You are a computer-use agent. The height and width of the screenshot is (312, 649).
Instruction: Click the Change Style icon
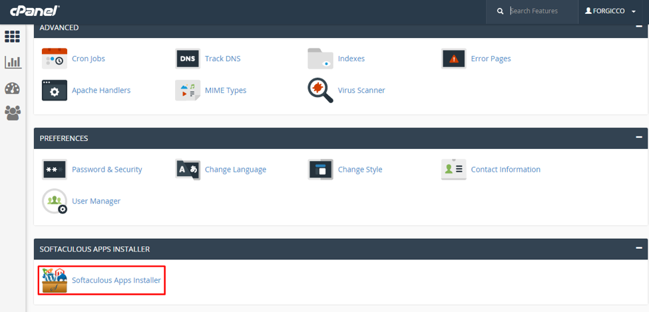pos(320,169)
